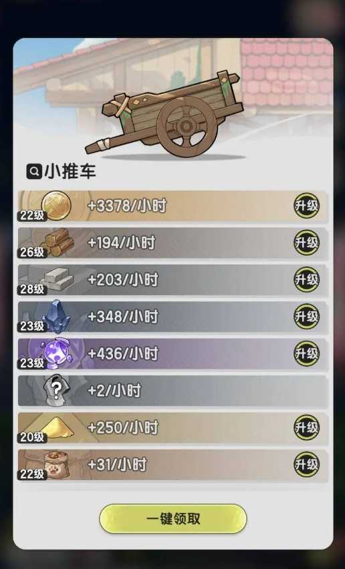345x569 pixels.
Task: Upgrade the stone +203/小时 row
Action: 306,279
